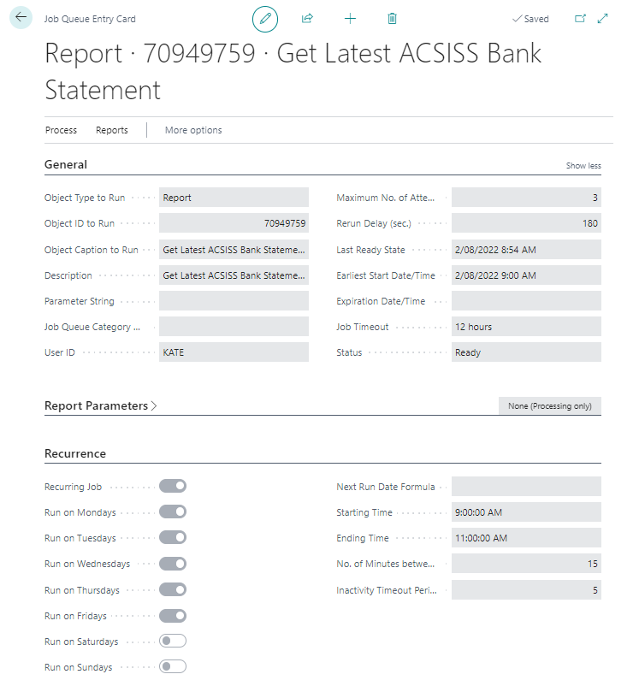639x686 pixels.
Task: Collapse the Recurrence section heading
Action: coord(75,453)
